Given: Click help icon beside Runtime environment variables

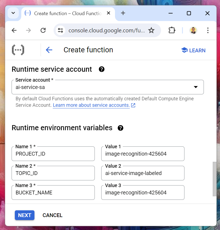Looking at the screenshot, I should 121,128.
